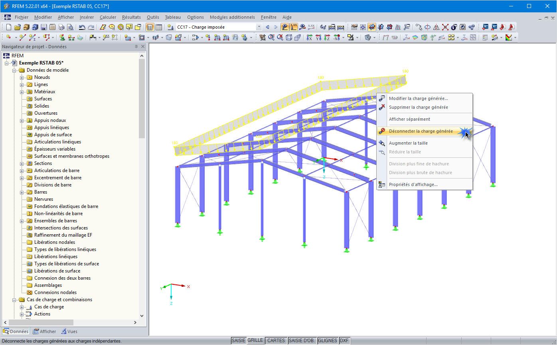Toggle the navigator panel display button
The height and width of the screenshot is (345, 557).
tap(150, 27)
